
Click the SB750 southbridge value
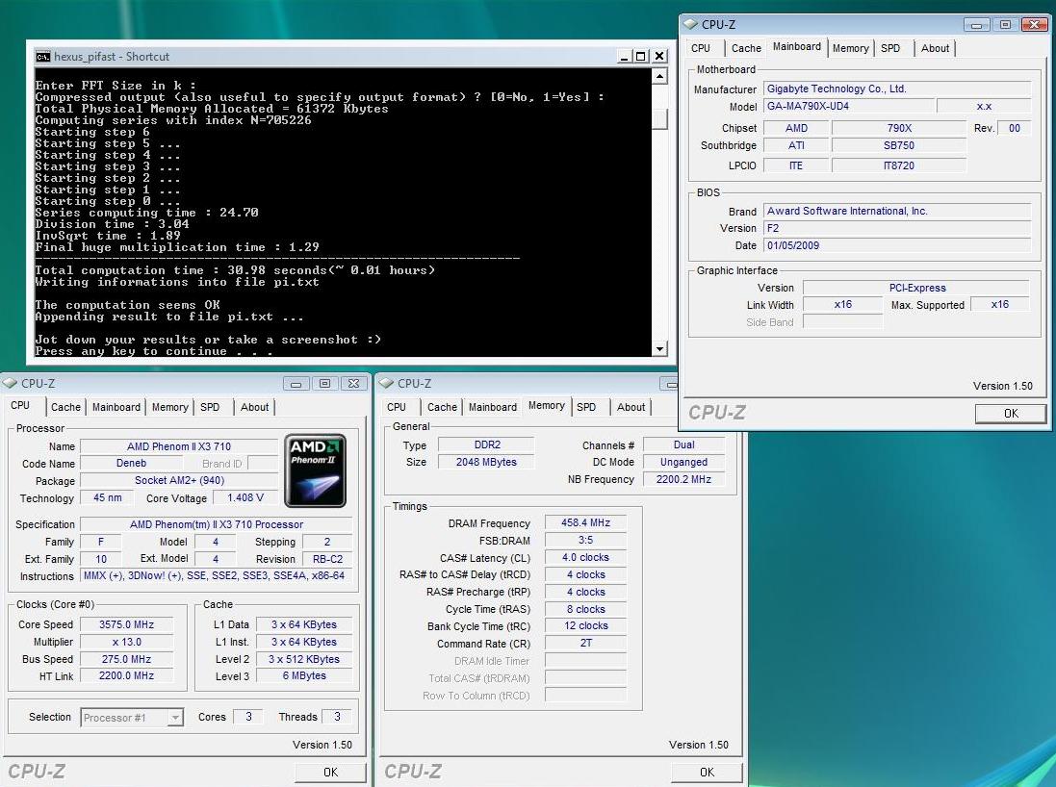point(899,145)
